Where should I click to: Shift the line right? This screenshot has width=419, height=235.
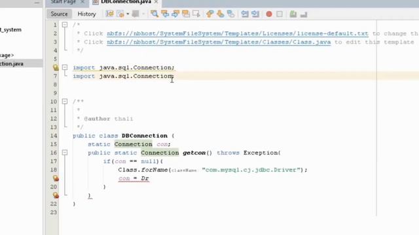255,14
